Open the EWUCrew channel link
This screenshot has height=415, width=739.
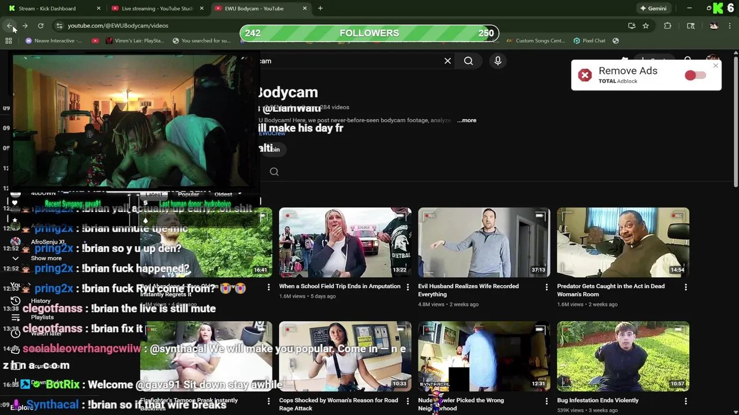coord(272,133)
